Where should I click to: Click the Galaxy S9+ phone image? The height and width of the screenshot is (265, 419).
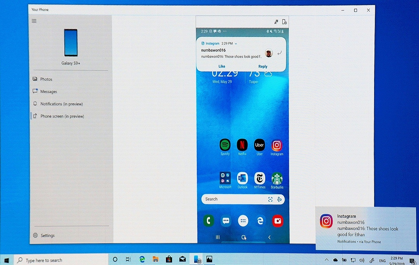click(70, 42)
